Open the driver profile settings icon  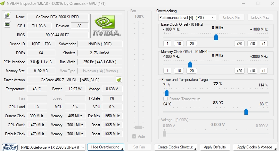pos(119,80)
